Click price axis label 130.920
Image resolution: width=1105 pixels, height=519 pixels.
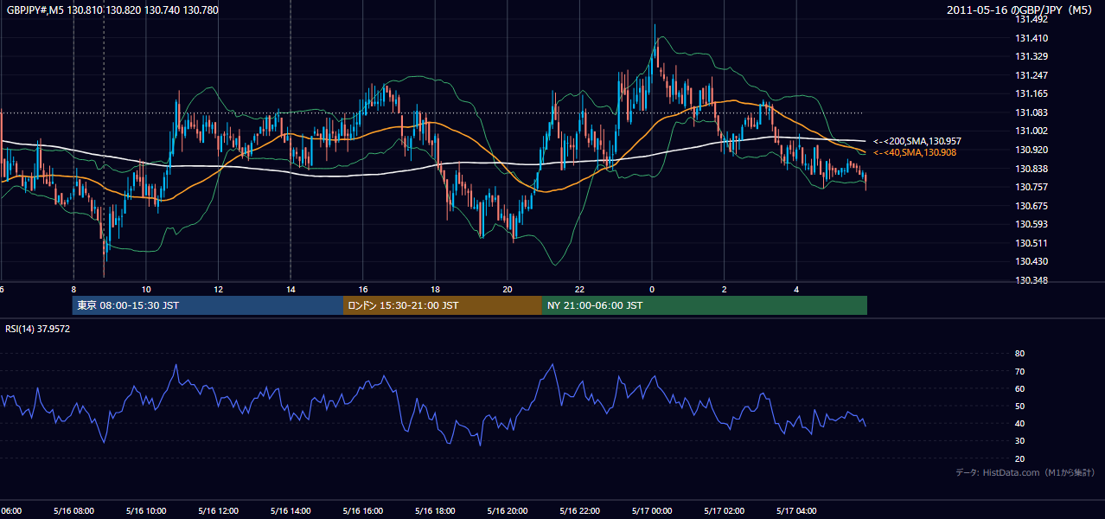(1032, 150)
